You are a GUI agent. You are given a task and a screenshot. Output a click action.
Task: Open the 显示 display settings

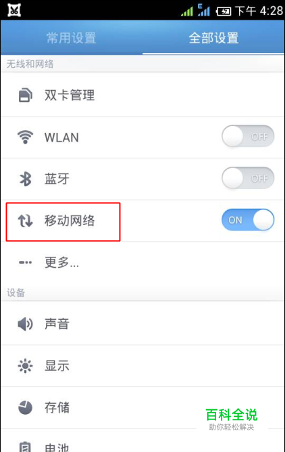[142, 366]
